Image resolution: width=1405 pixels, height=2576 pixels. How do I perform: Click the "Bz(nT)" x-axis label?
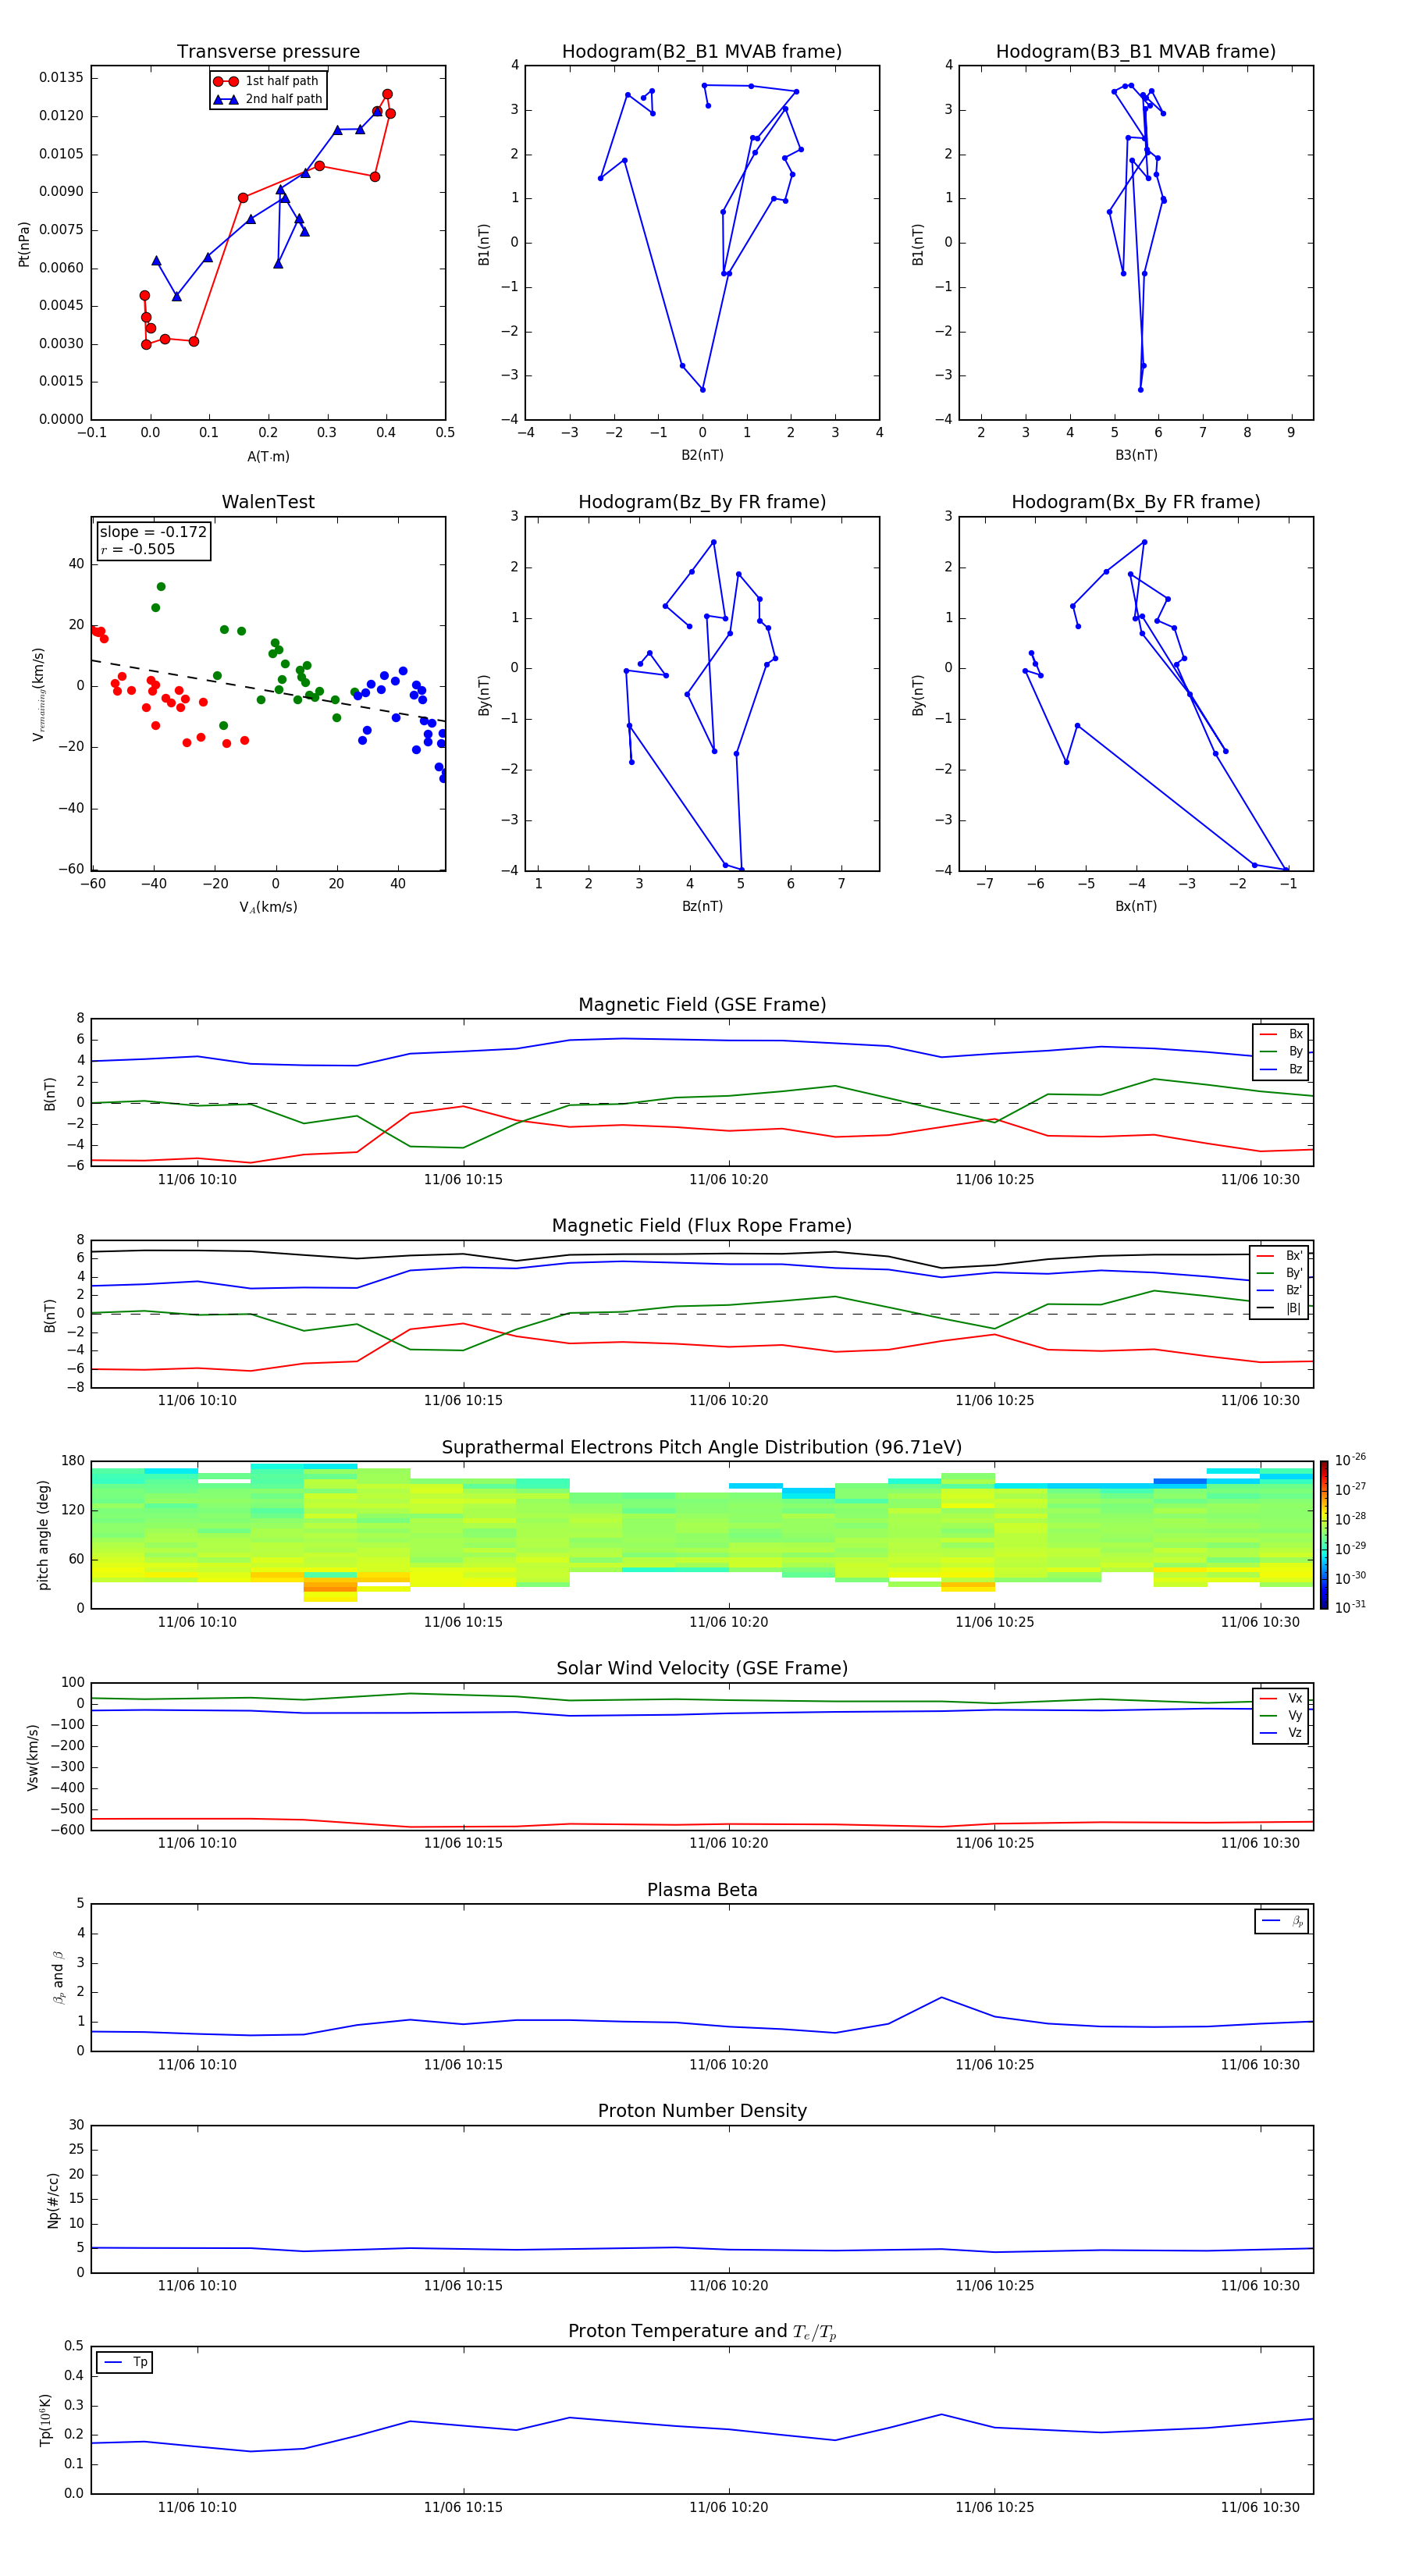coord(702,907)
